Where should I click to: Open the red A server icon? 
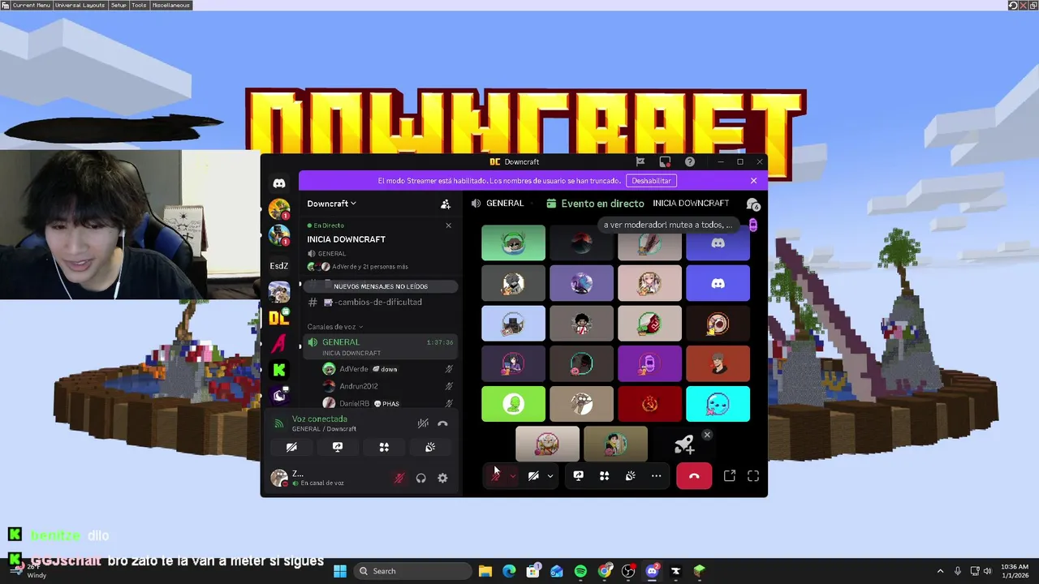coord(279,344)
